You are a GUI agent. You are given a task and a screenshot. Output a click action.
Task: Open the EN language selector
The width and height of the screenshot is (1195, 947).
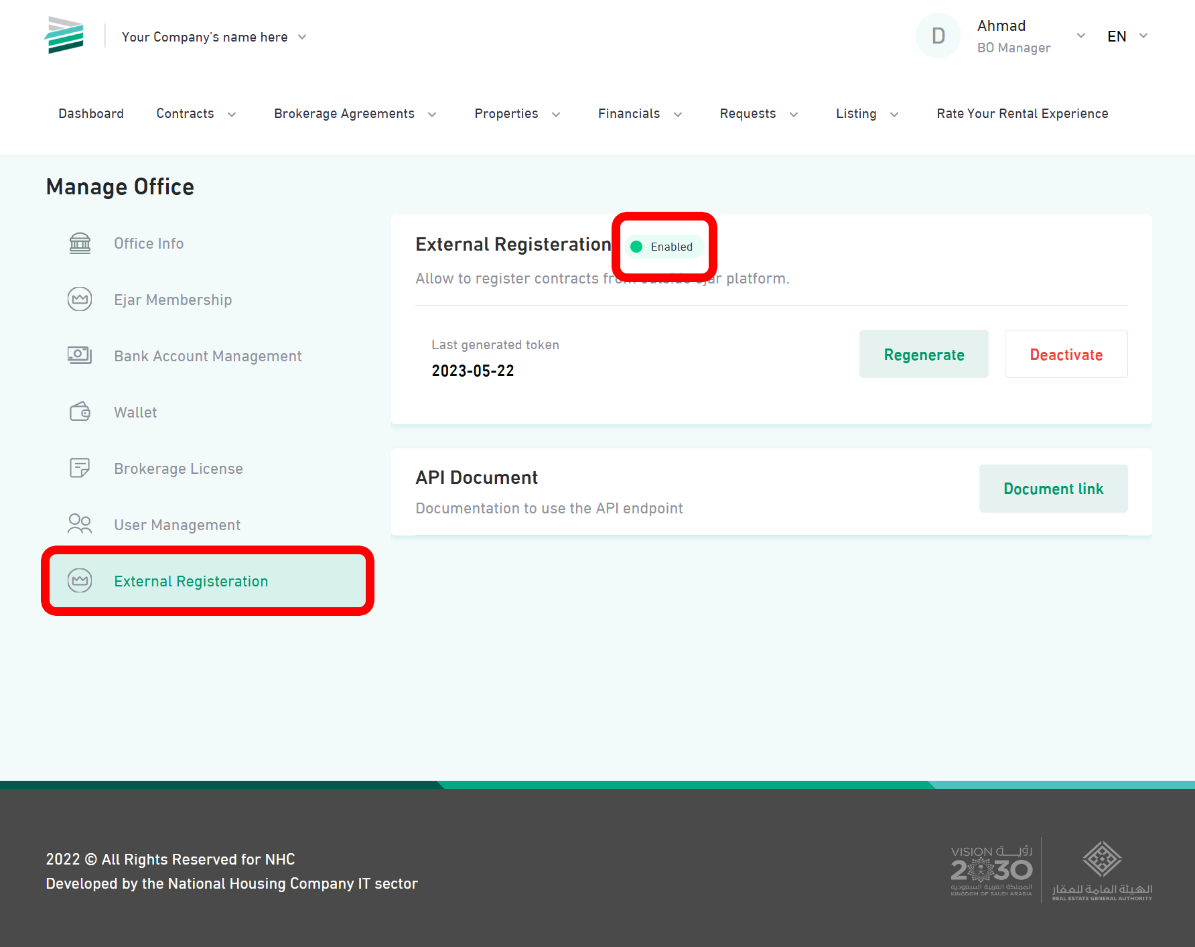coord(1126,36)
